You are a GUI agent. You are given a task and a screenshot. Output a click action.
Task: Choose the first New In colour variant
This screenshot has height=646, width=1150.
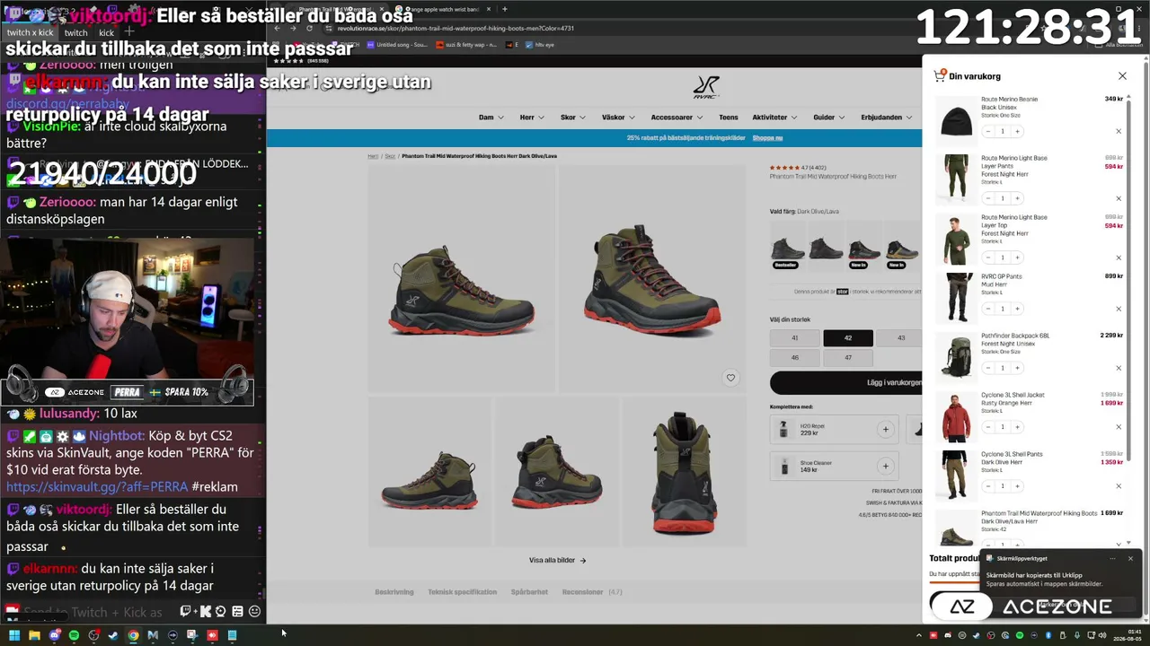[863, 248]
